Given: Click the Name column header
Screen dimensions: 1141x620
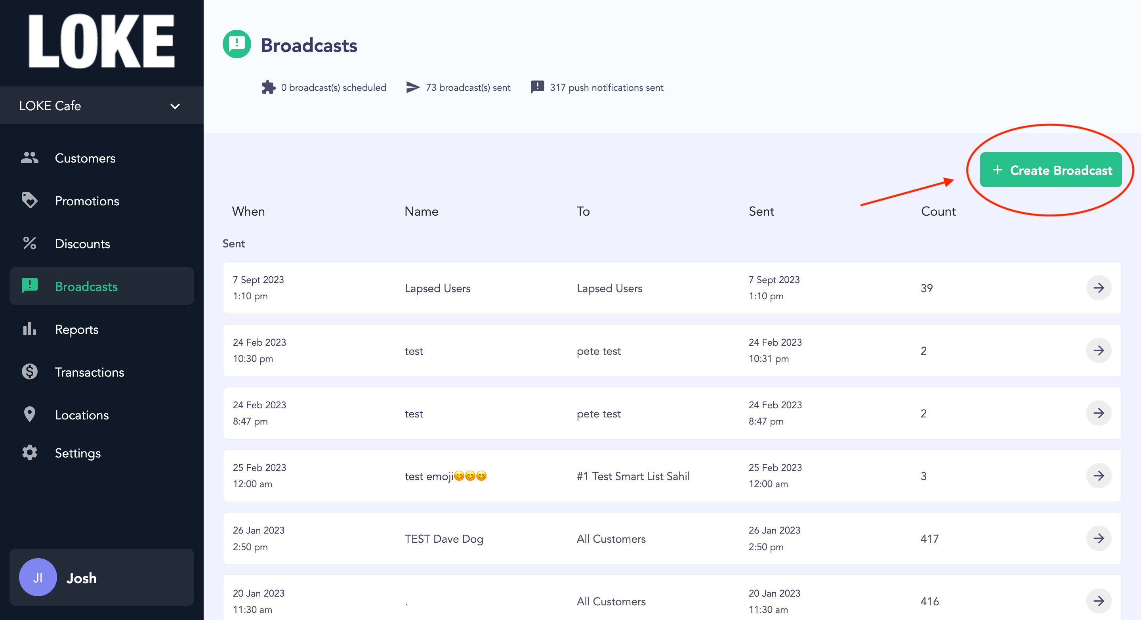Looking at the screenshot, I should (421, 211).
